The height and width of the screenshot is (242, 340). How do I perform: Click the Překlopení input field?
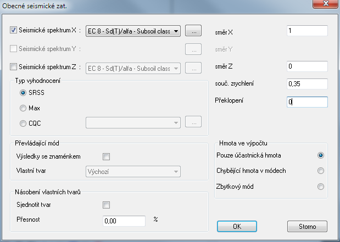(x=307, y=102)
